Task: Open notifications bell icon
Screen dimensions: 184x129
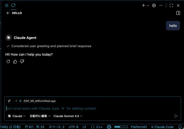Action: (x=180, y=127)
